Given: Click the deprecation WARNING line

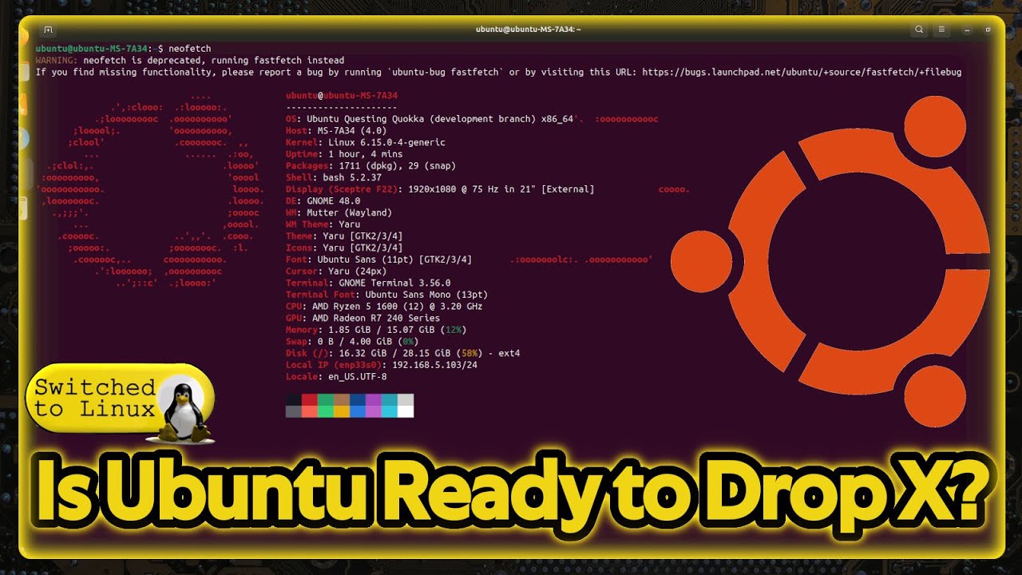Looking at the screenshot, I should (189, 60).
